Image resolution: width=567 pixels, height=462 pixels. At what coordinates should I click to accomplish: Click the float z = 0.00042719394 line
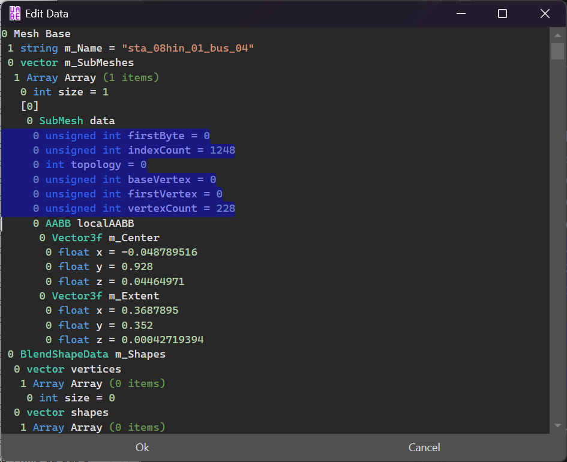pos(124,340)
